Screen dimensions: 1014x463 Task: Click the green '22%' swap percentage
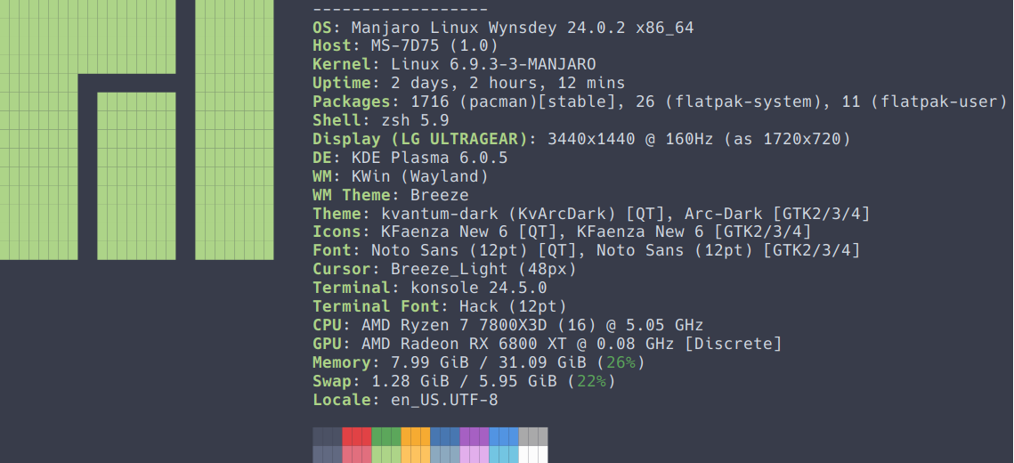pos(592,381)
